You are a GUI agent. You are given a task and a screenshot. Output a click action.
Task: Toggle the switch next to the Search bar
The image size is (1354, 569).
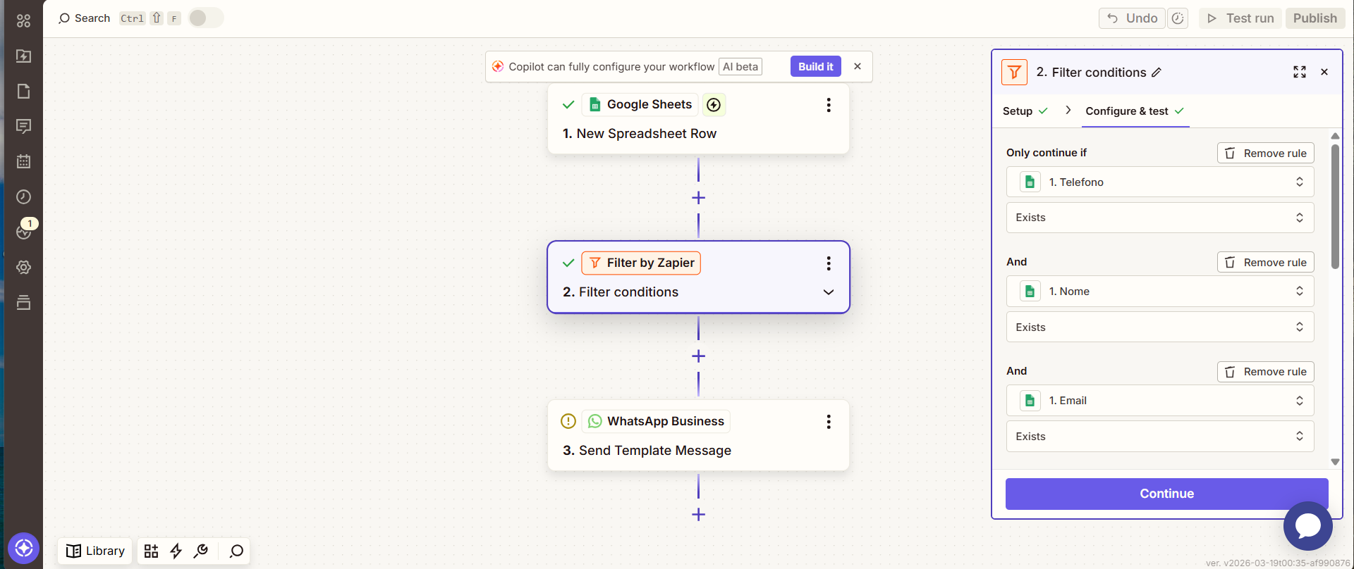tap(206, 18)
